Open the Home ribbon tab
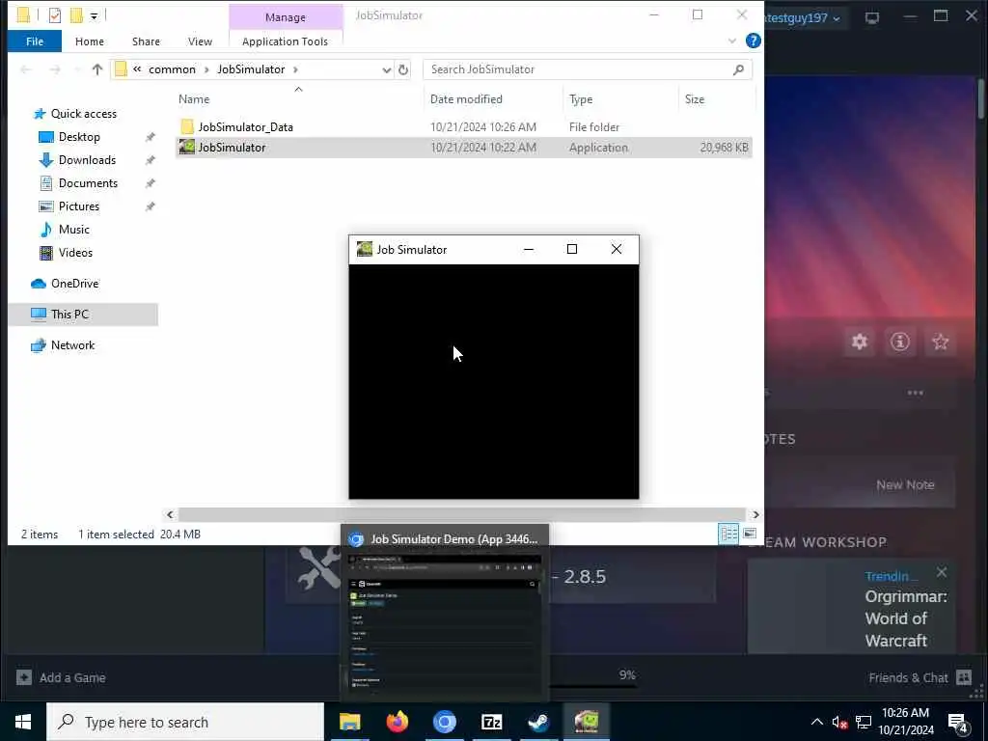The image size is (988, 741). (x=90, y=41)
